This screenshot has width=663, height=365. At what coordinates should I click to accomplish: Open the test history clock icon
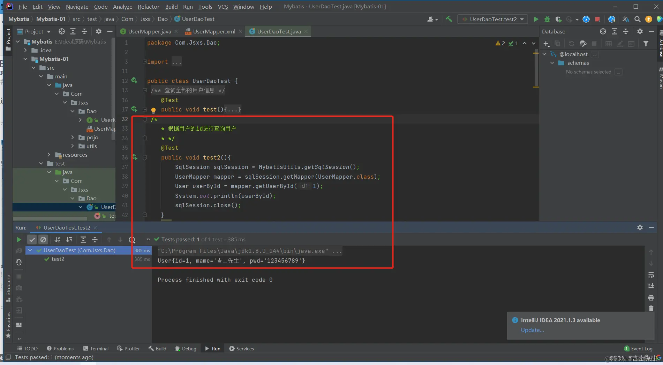pos(132,240)
